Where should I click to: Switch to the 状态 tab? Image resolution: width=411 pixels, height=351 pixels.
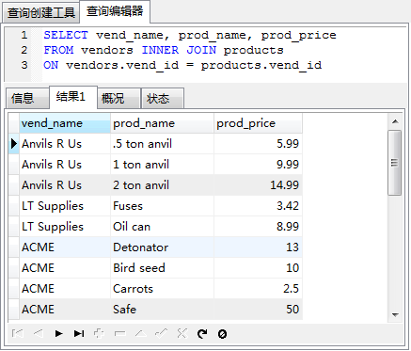click(162, 99)
